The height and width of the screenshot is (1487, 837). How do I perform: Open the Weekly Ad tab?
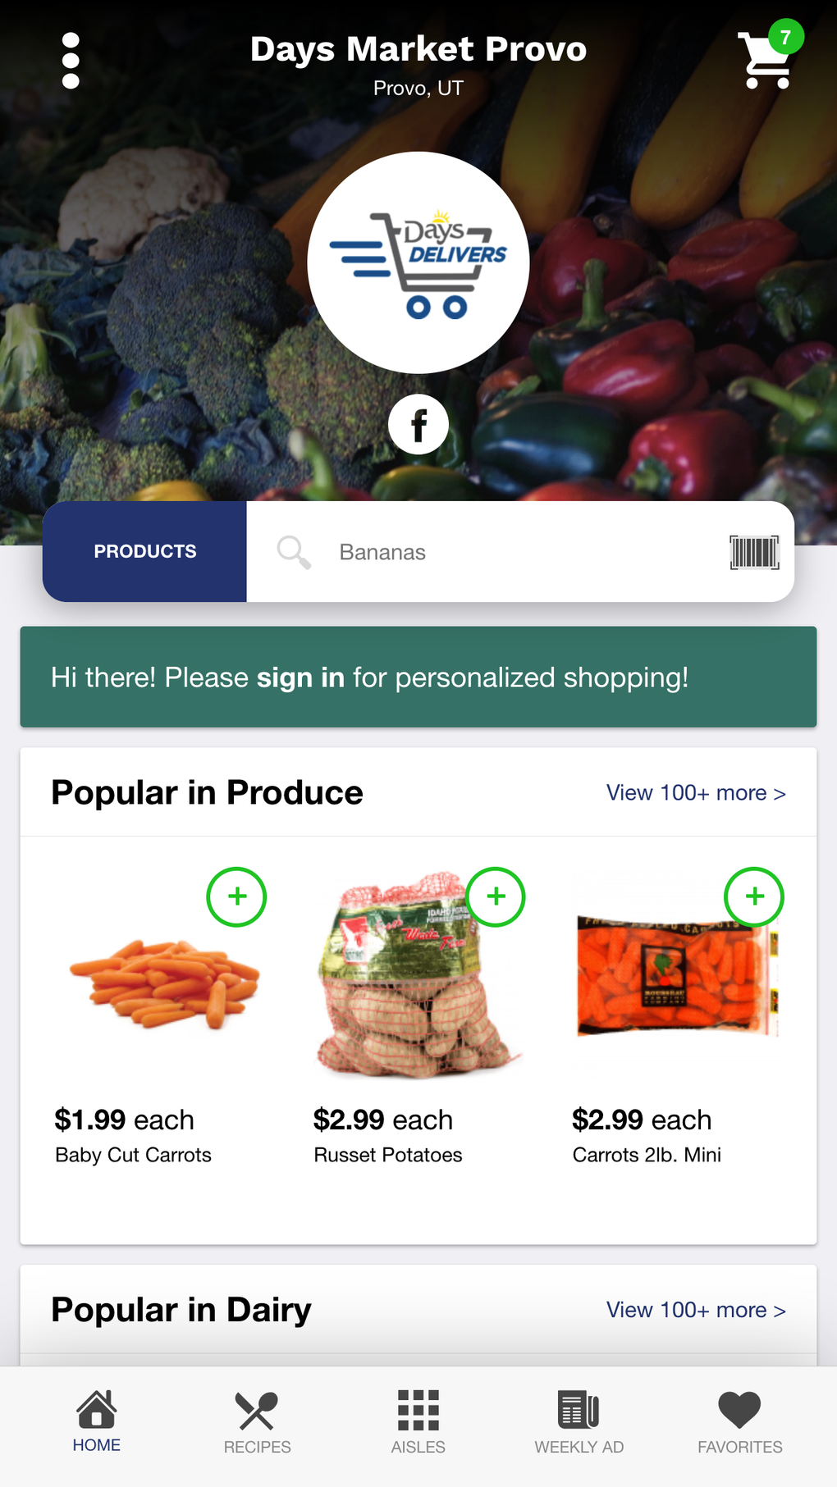click(579, 1422)
